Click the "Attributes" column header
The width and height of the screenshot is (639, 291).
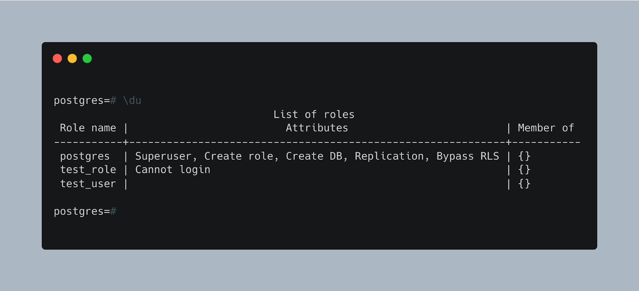317,128
